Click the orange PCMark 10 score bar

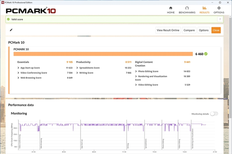tap(103, 54)
